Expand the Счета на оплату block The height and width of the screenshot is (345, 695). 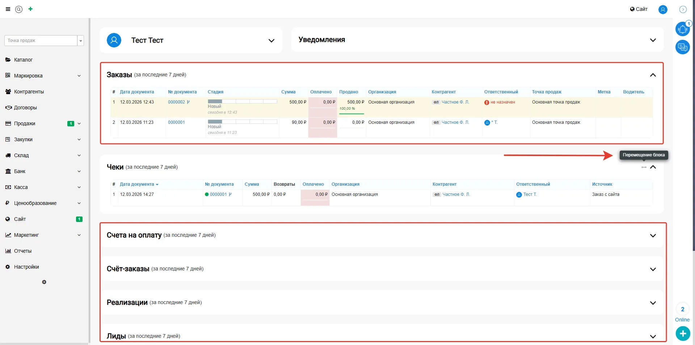(653, 236)
